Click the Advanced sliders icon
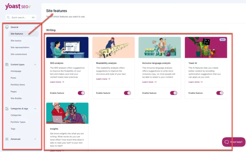 click(7, 139)
